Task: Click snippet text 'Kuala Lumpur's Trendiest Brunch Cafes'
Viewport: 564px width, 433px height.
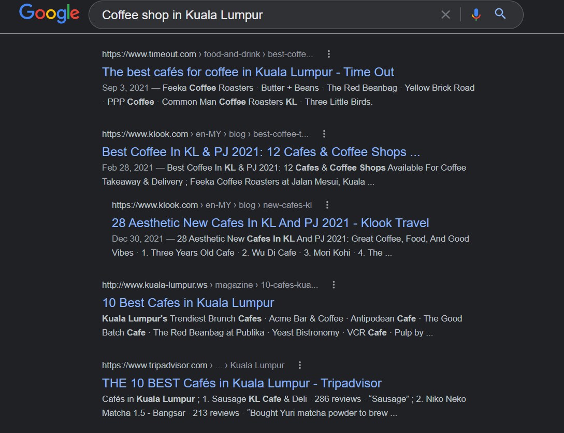Action: click(x=182, y=319)
